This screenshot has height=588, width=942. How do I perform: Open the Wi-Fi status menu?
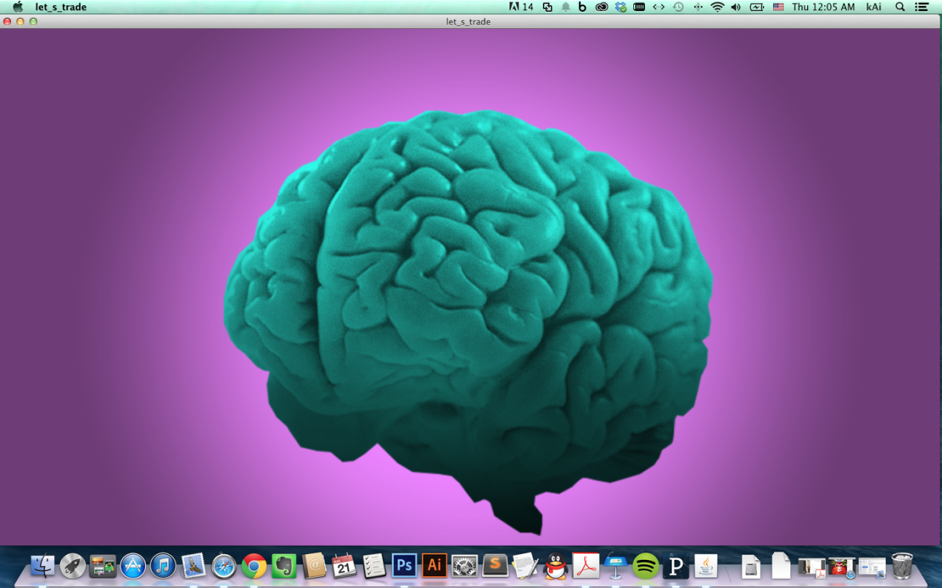point(718,7)
